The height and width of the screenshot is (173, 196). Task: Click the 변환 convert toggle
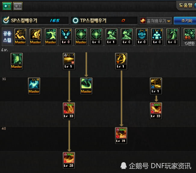coord(189,43)
